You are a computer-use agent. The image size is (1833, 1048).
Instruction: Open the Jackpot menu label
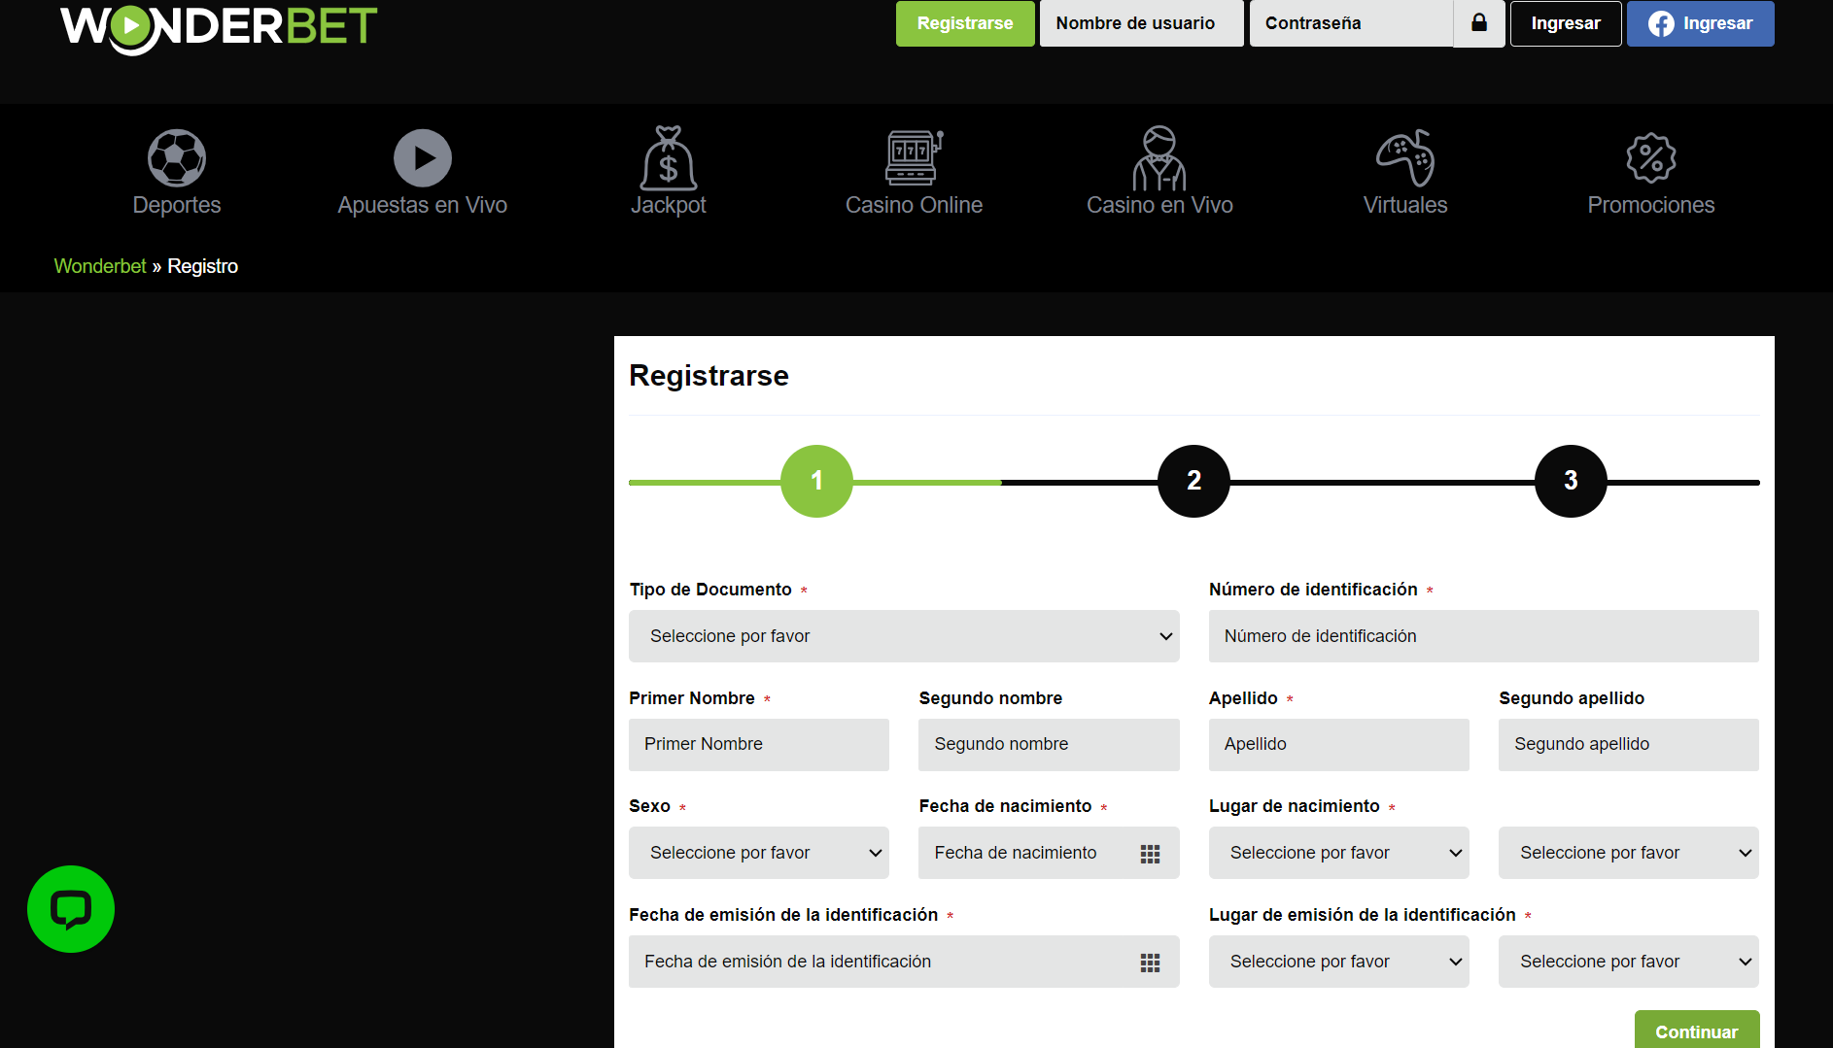coord(669,205)
